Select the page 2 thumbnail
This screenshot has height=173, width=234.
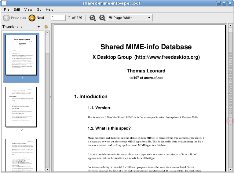(x=21, y=107)
